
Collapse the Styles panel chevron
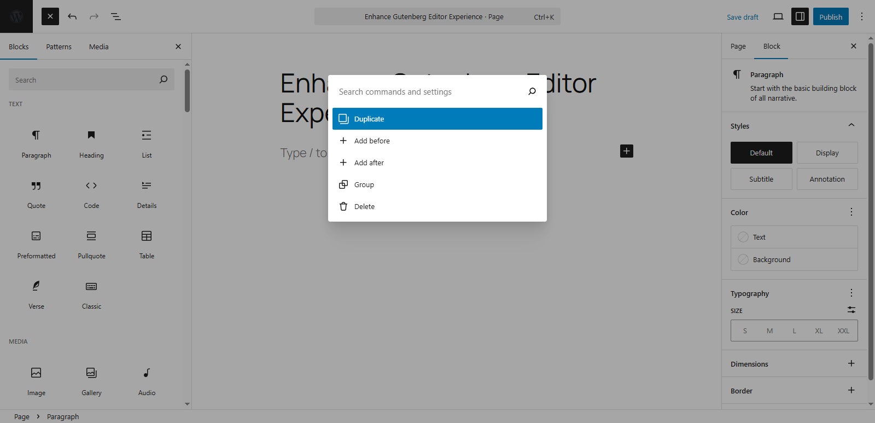pyautogui.click(x=851, y=125)
